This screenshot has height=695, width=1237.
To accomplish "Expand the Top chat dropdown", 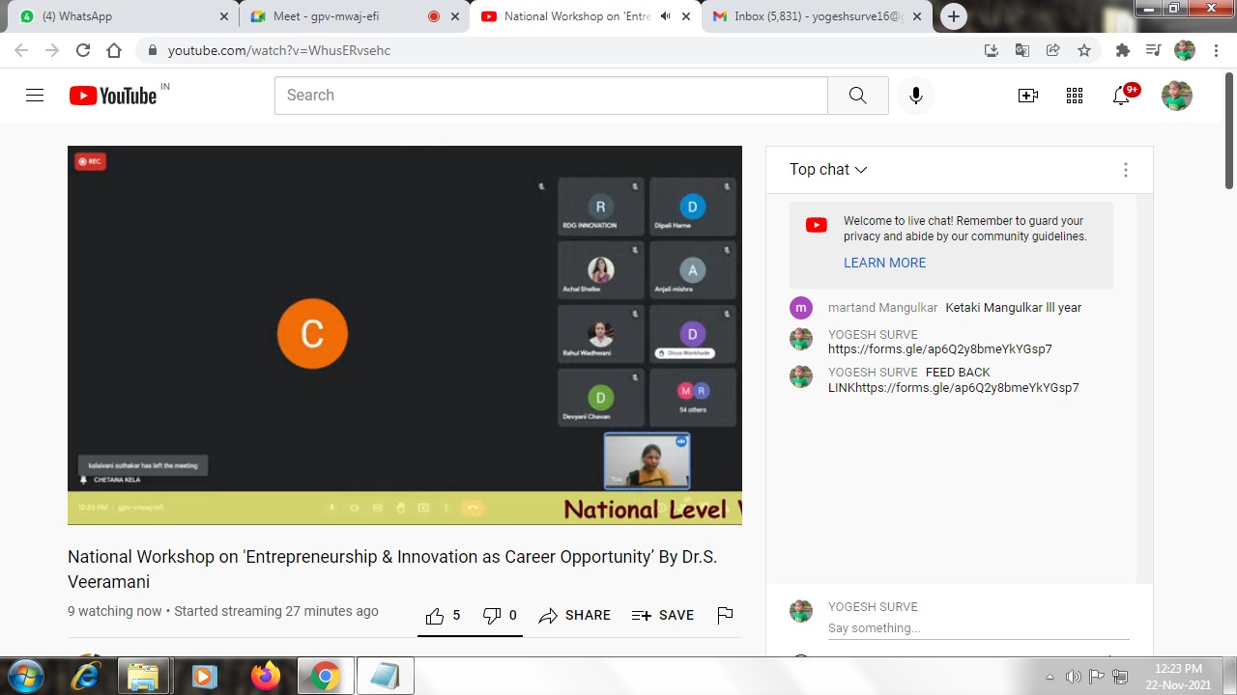I will click(828, 170).
